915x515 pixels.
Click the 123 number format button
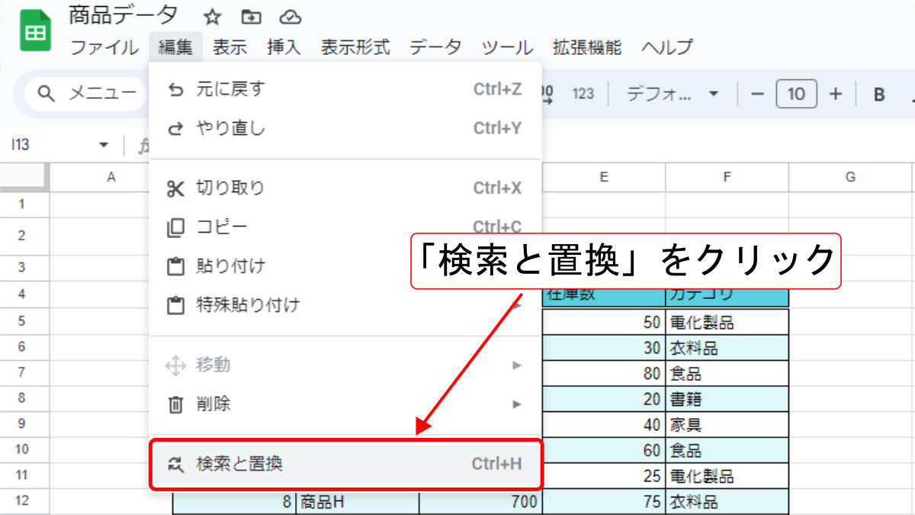(583, 94)
